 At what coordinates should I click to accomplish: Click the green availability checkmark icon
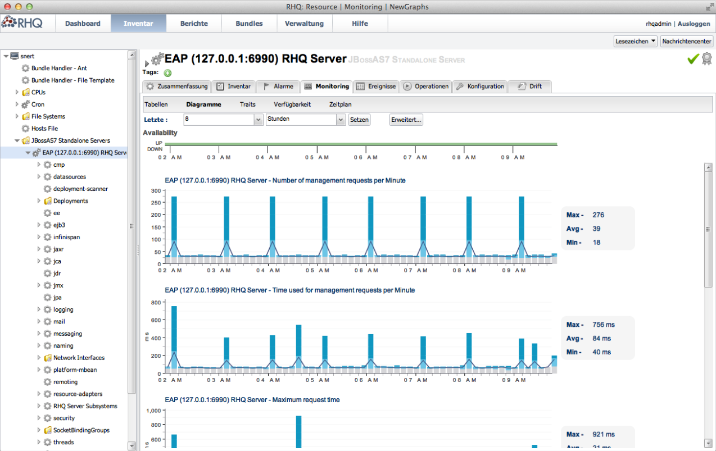point(693,59)
